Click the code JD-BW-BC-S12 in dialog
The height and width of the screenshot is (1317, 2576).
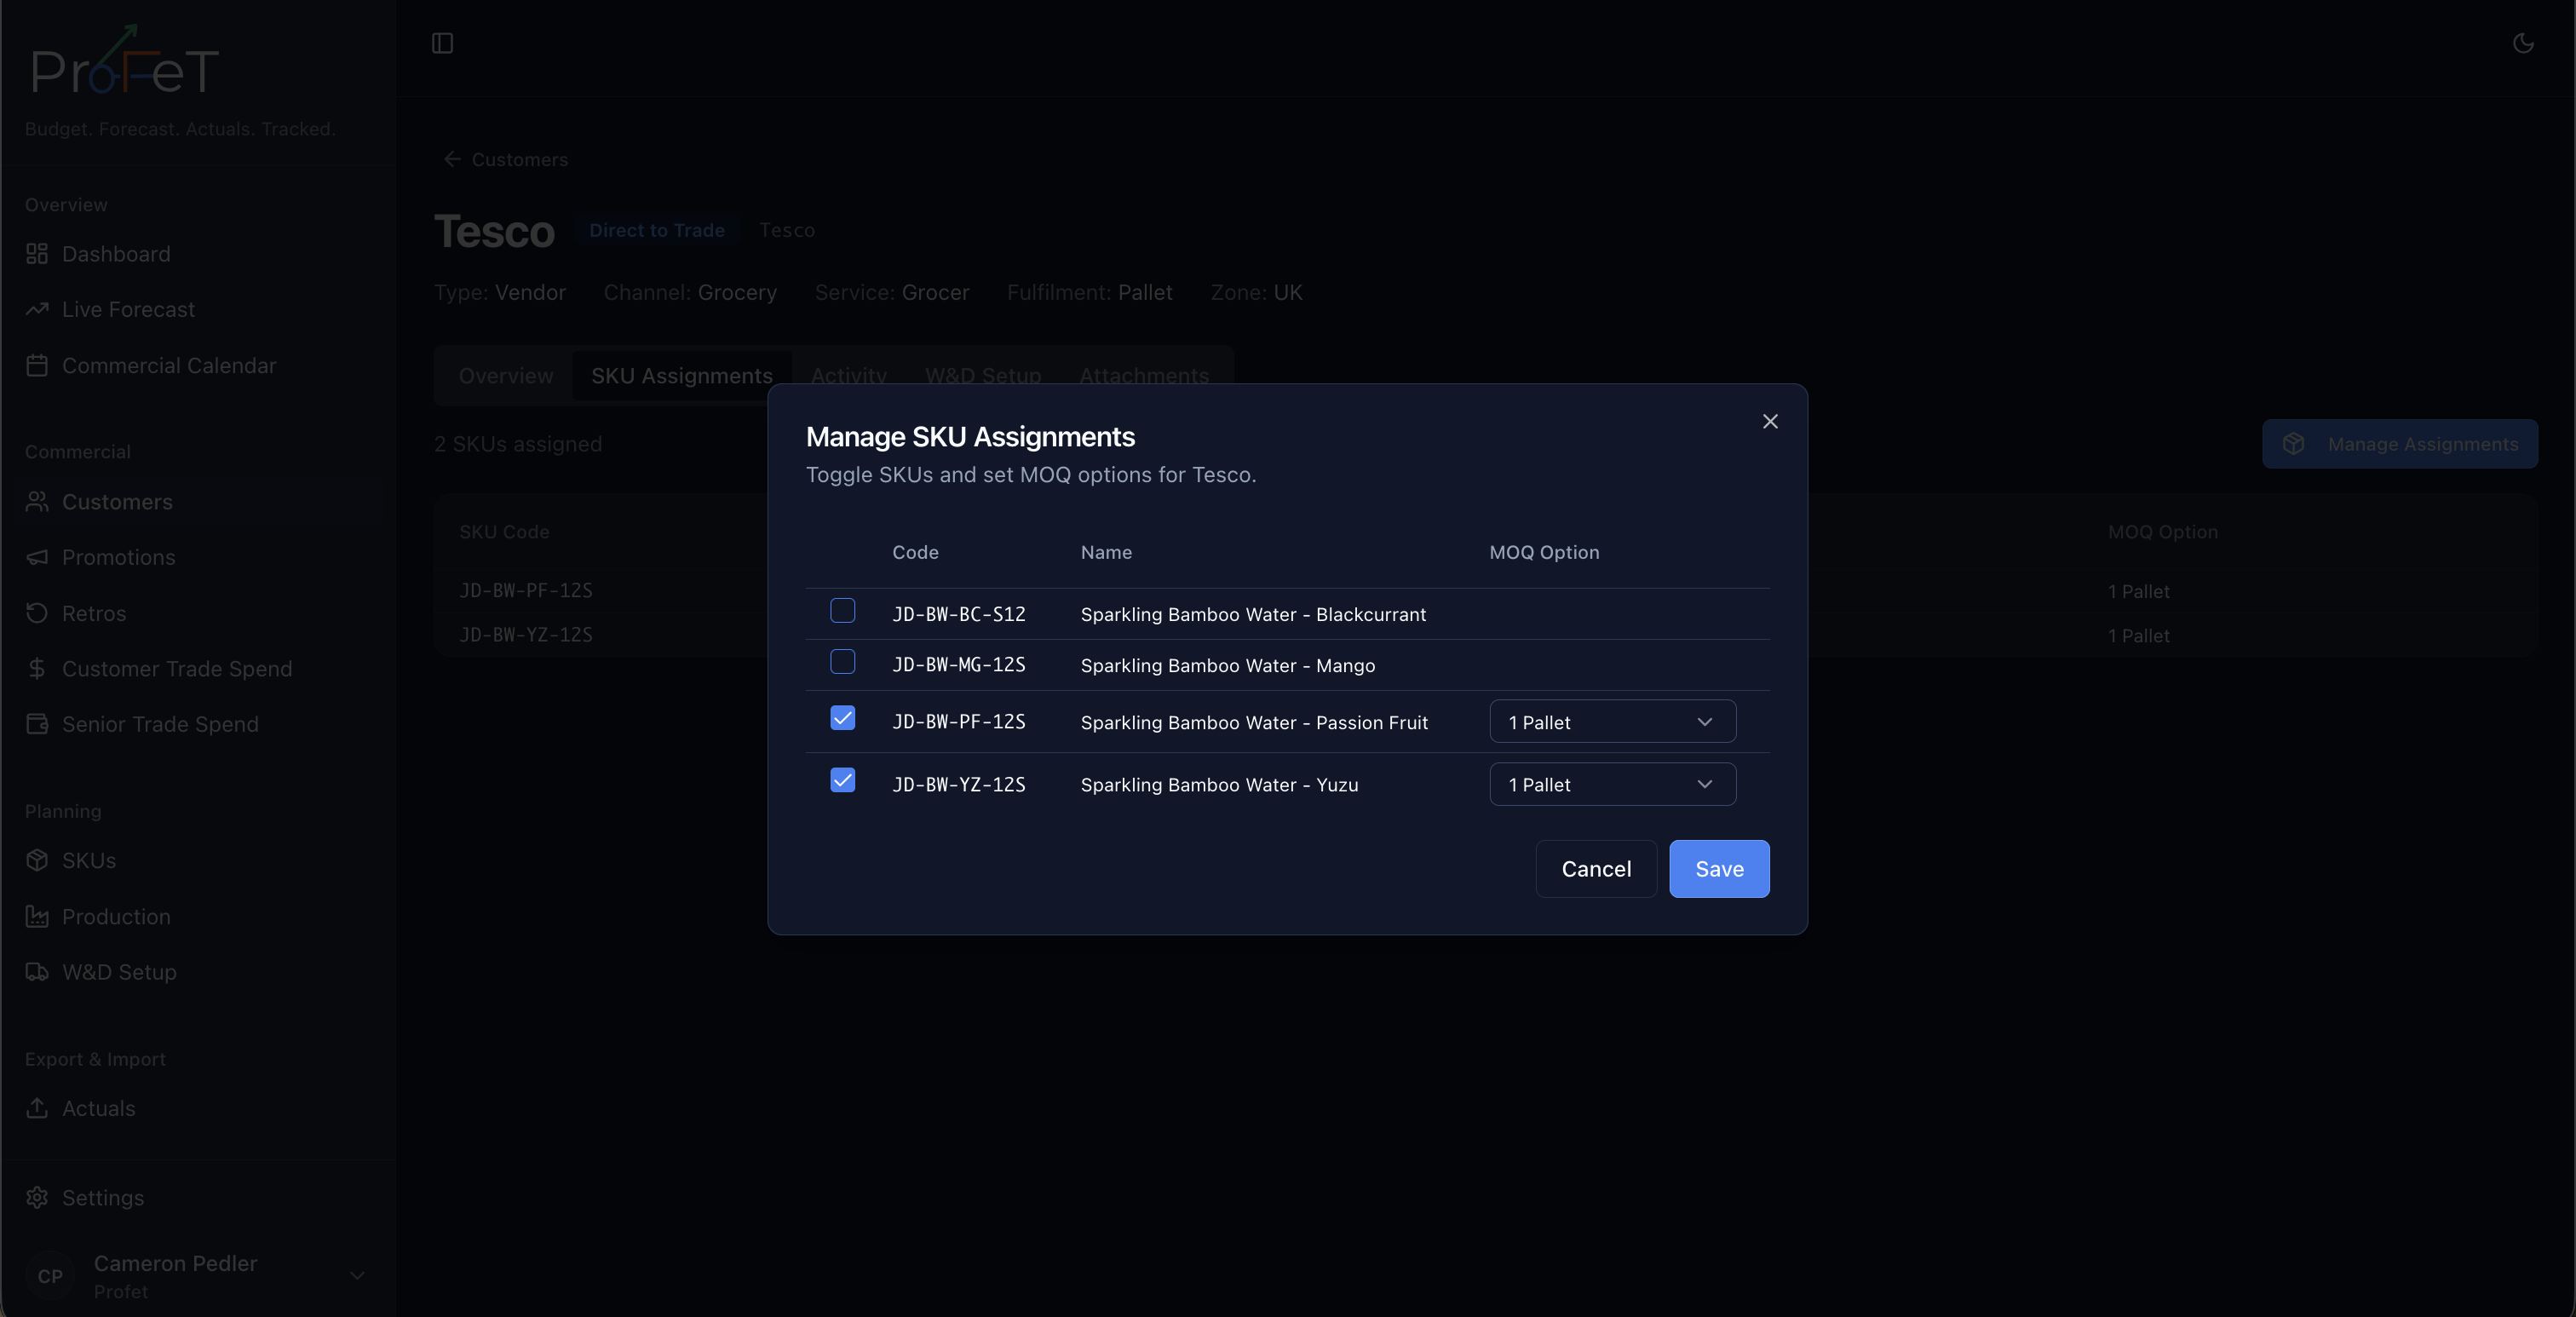click(958, 614)
